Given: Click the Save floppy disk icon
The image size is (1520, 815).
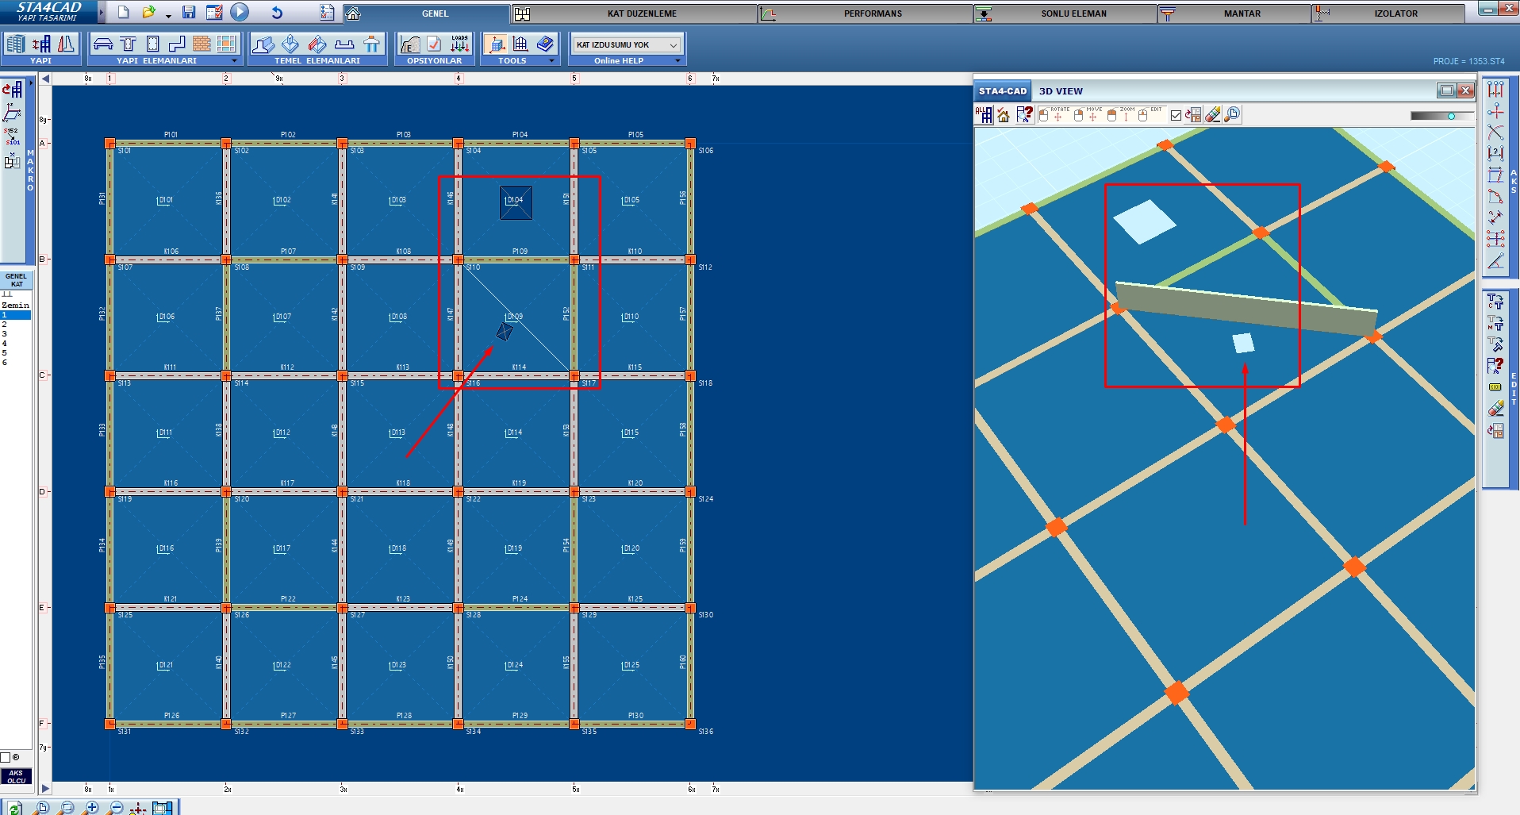Looking at the screenshot, I should tap(189, 12).
